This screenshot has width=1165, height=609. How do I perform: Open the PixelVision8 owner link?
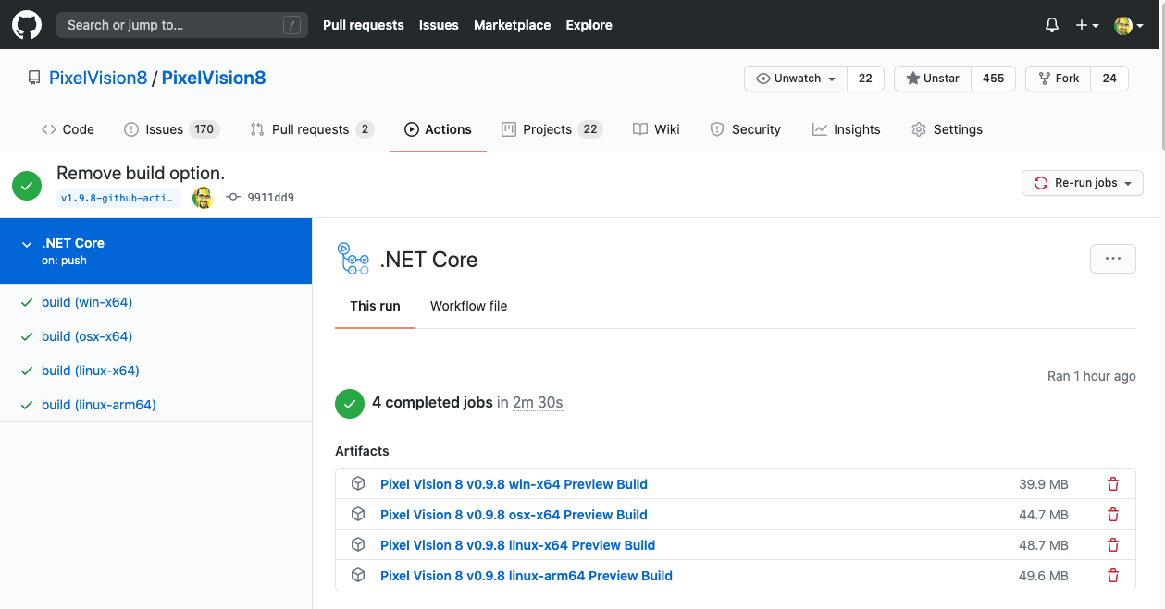click(x=98, y=78)
